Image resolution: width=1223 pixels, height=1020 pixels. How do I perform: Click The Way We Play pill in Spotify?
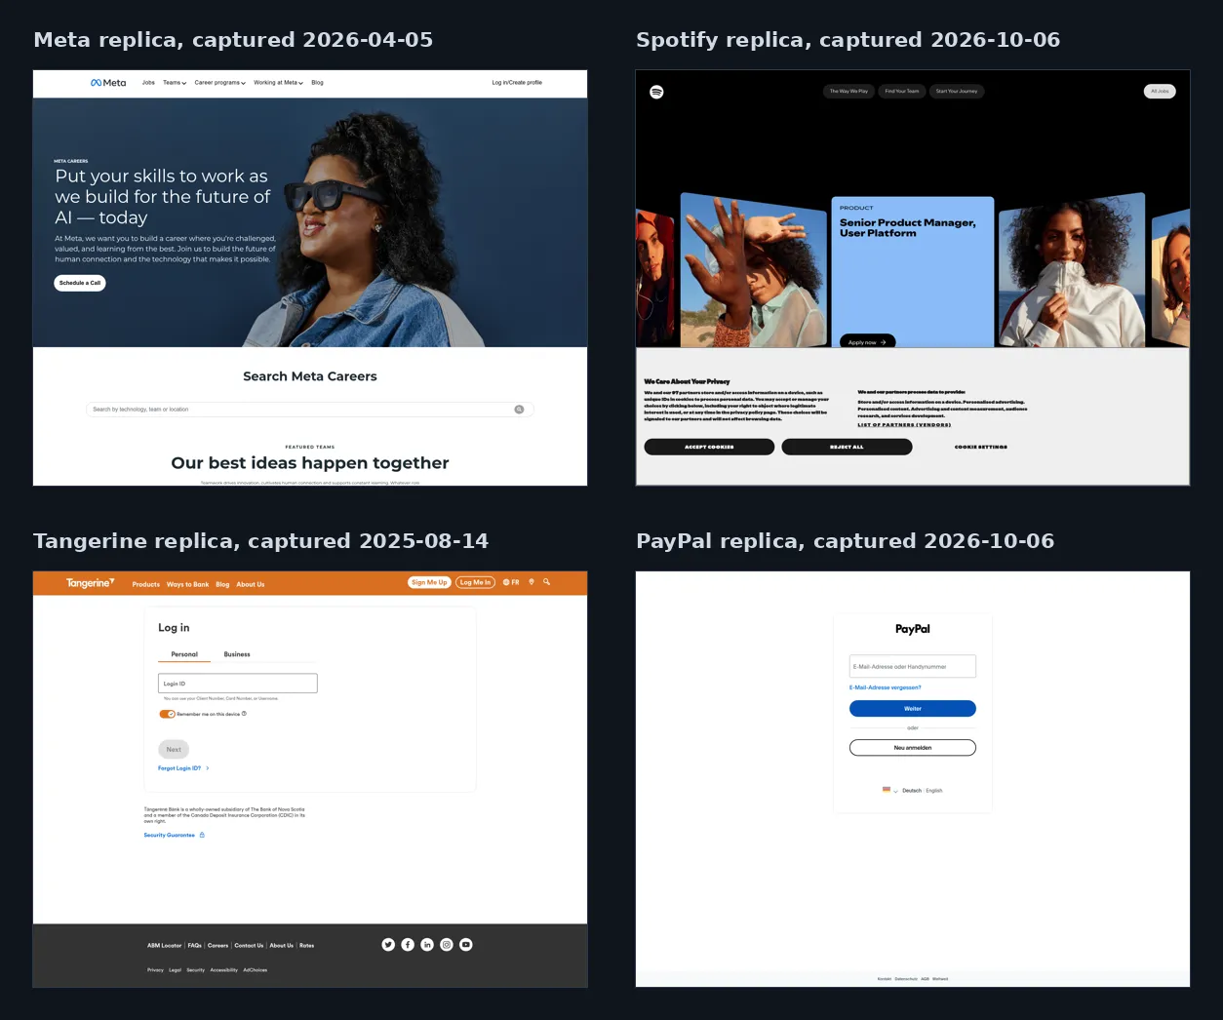point(848,92)
